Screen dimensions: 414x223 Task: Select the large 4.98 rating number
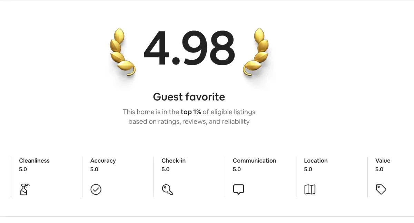189,49
